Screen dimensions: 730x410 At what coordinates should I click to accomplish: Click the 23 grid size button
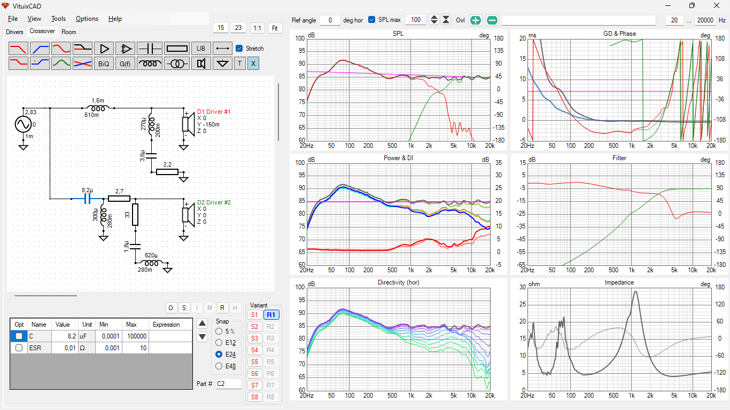click(238, 28)
